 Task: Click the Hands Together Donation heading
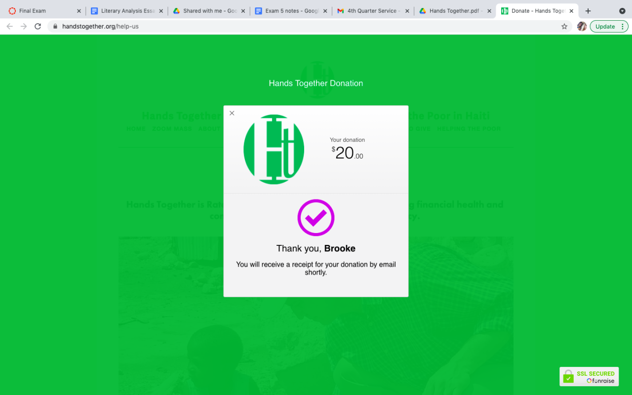[x=316, y=83]
